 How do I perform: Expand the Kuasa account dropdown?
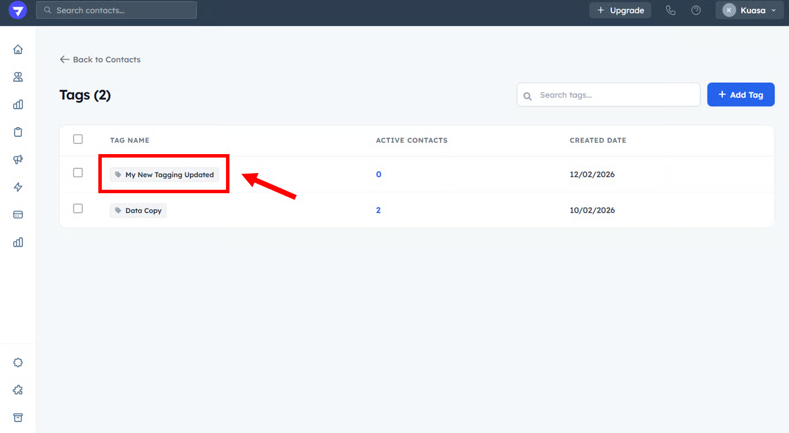coord(749,10)
